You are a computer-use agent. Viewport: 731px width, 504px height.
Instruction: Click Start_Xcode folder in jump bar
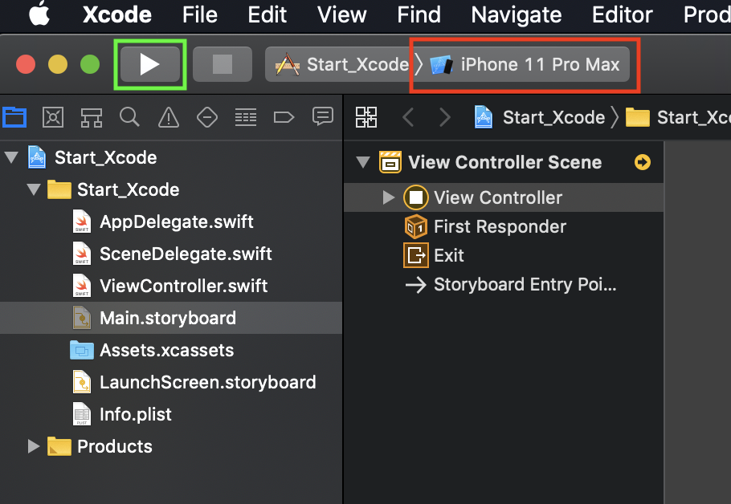point(678,117)
